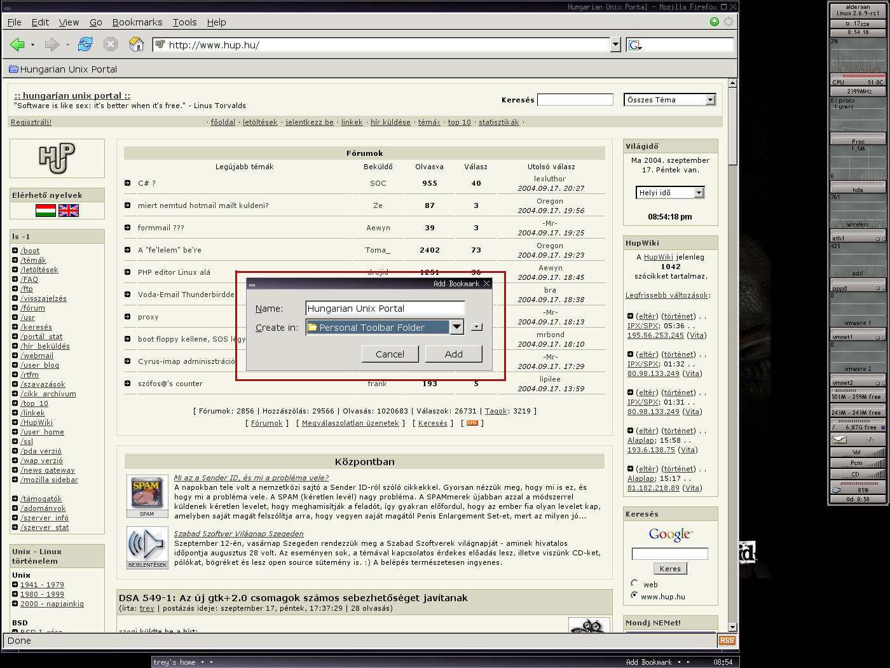Open the View menu
This screenshot has width=890, height=668.
click(69, 22)
